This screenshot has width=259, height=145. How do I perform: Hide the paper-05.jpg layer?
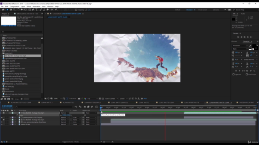[2, 124]
